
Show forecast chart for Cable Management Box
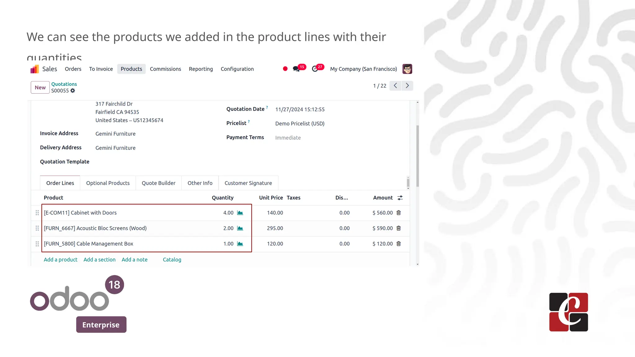tap(240, 244)
